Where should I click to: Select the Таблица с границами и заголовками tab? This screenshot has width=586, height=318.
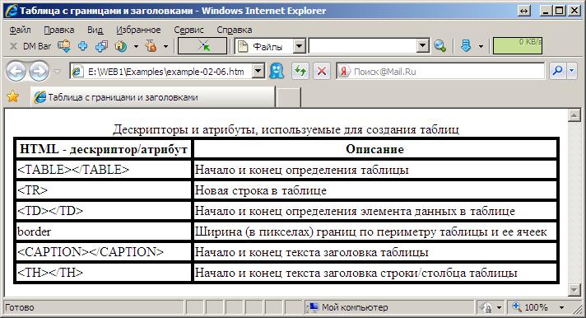point(153,97)
